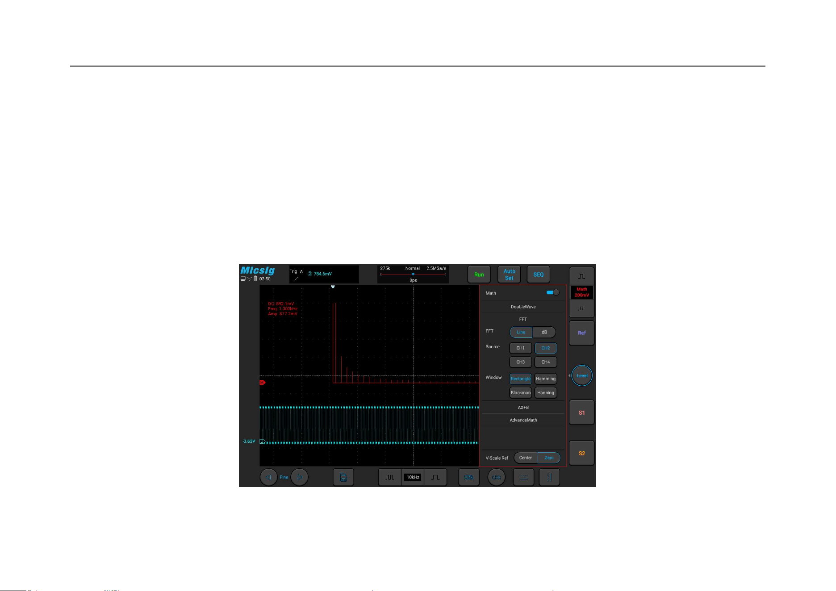Select Line FFT display mode
The image size is (836, 591).
click(521, 332)
